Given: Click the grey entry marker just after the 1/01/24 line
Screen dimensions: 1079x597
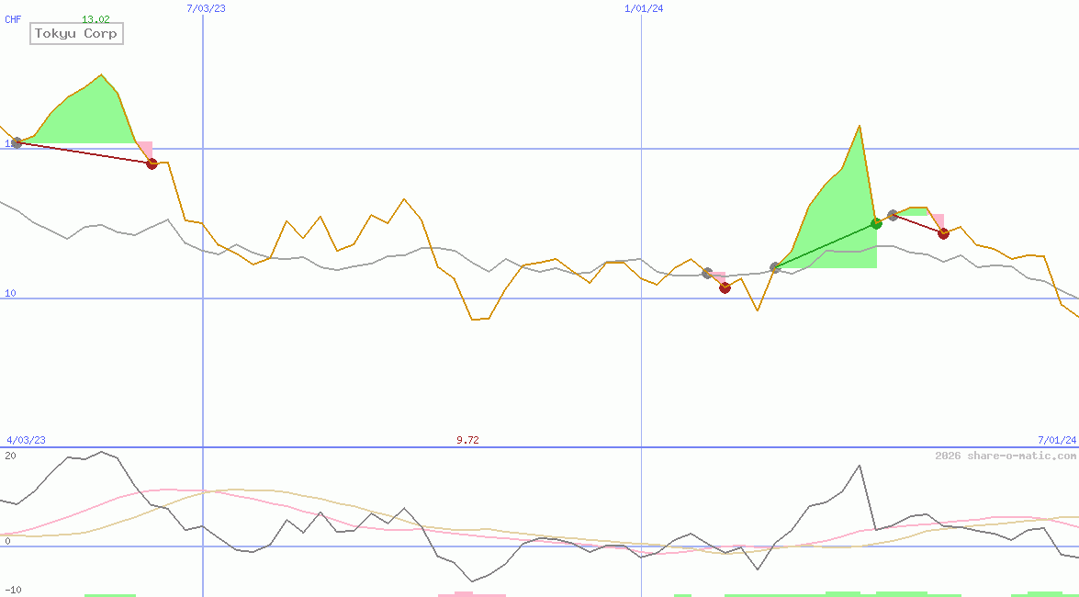Looking at the screenshot, I should click(x=707, y=273).
